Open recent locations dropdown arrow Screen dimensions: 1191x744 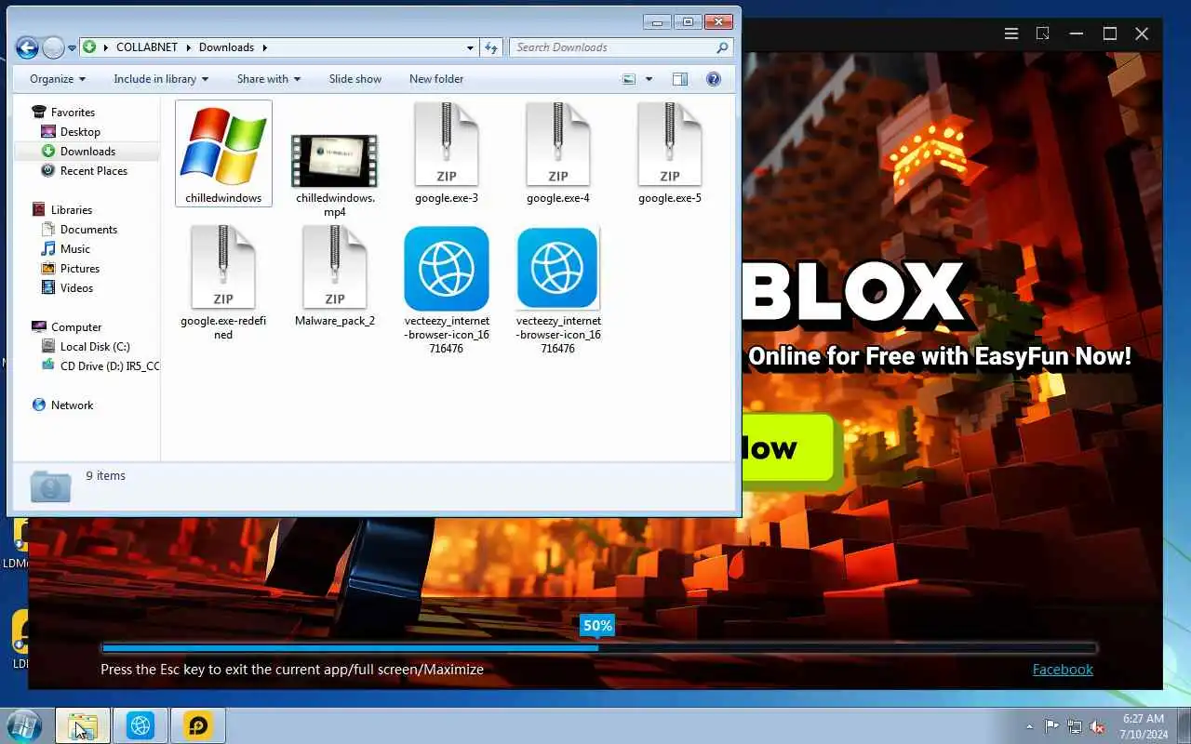click(73, 48)
